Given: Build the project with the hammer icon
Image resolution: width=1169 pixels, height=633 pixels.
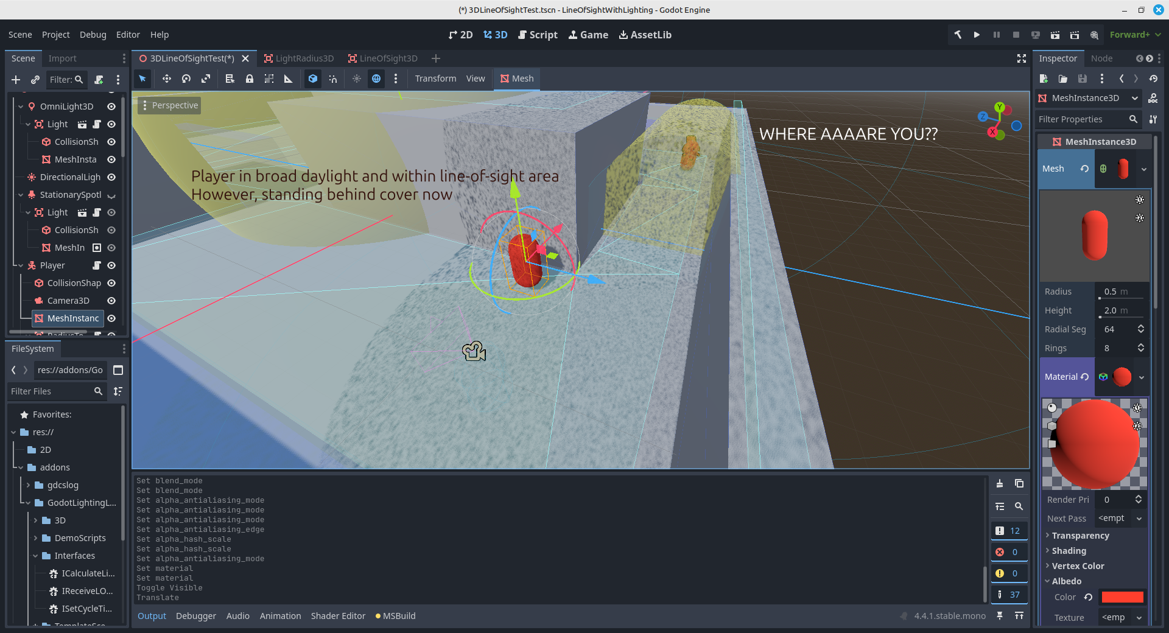Looking at the screenshot, I should tap(958, 35).
